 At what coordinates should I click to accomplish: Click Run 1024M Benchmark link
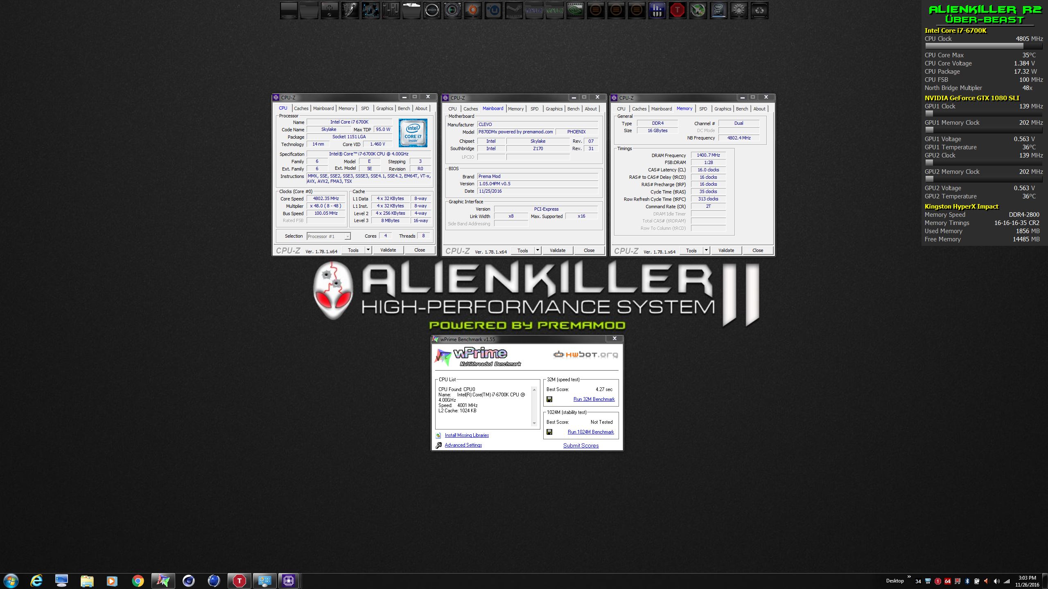(591, 432)
